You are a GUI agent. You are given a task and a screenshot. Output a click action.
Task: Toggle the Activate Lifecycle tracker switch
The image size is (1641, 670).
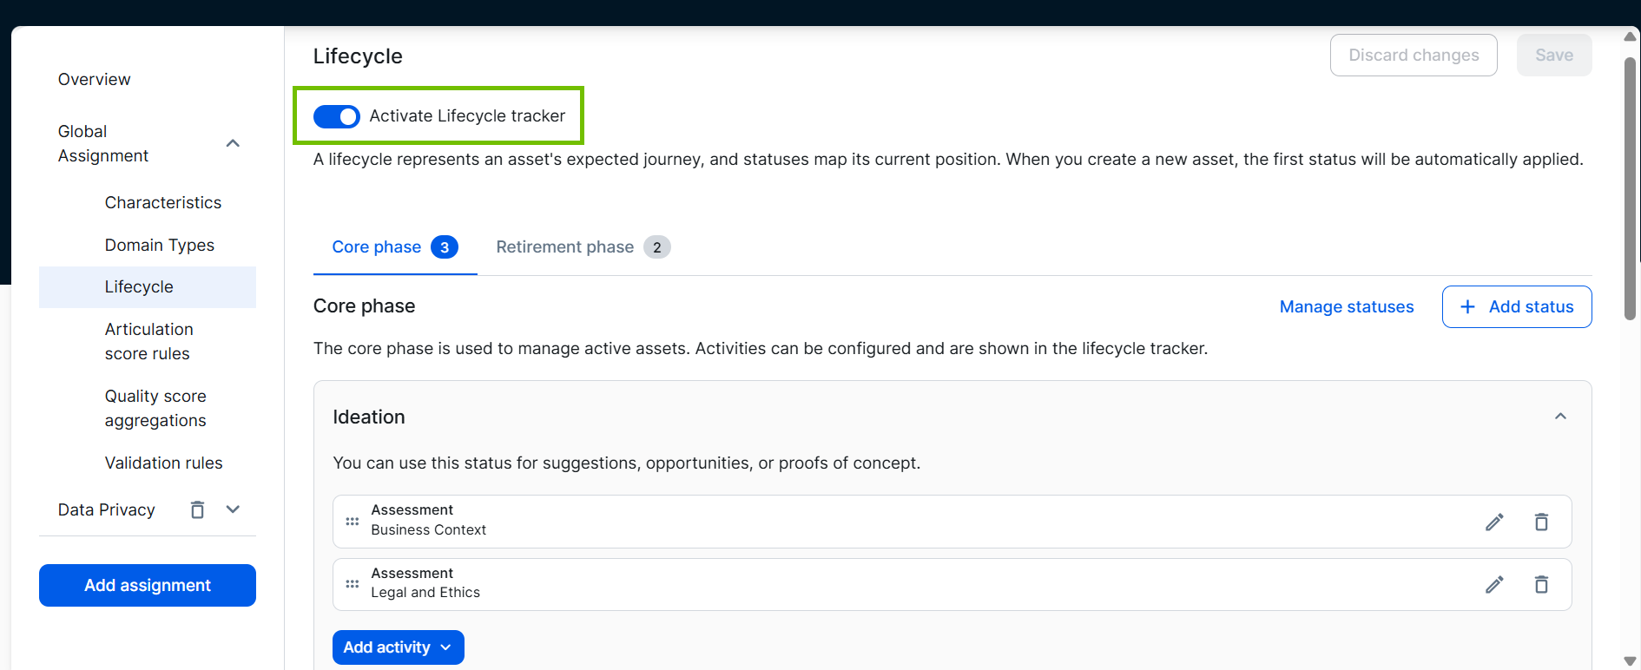[x=337, y=116]
